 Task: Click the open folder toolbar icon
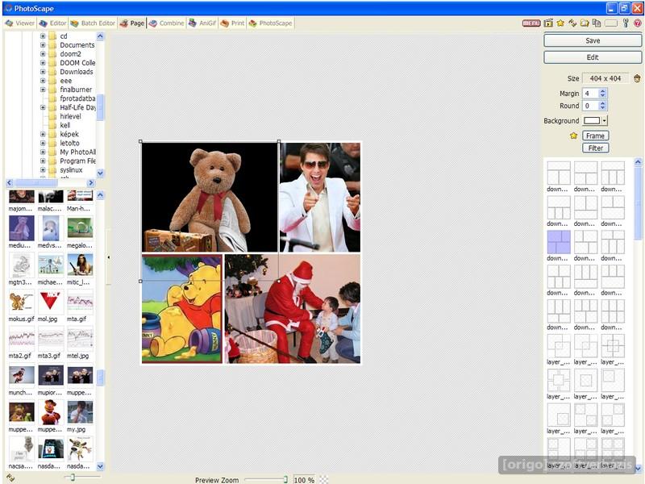(584, 23)
